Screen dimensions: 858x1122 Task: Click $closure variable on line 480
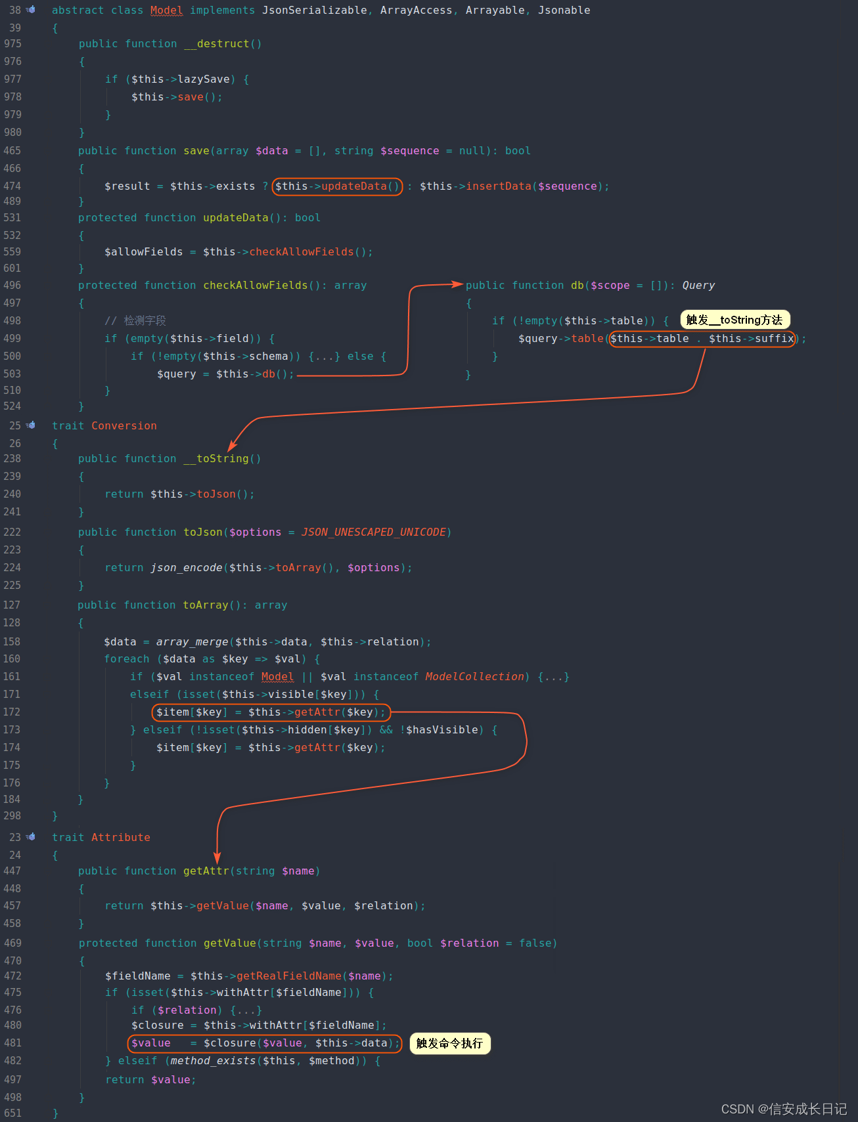(158, 1025)
